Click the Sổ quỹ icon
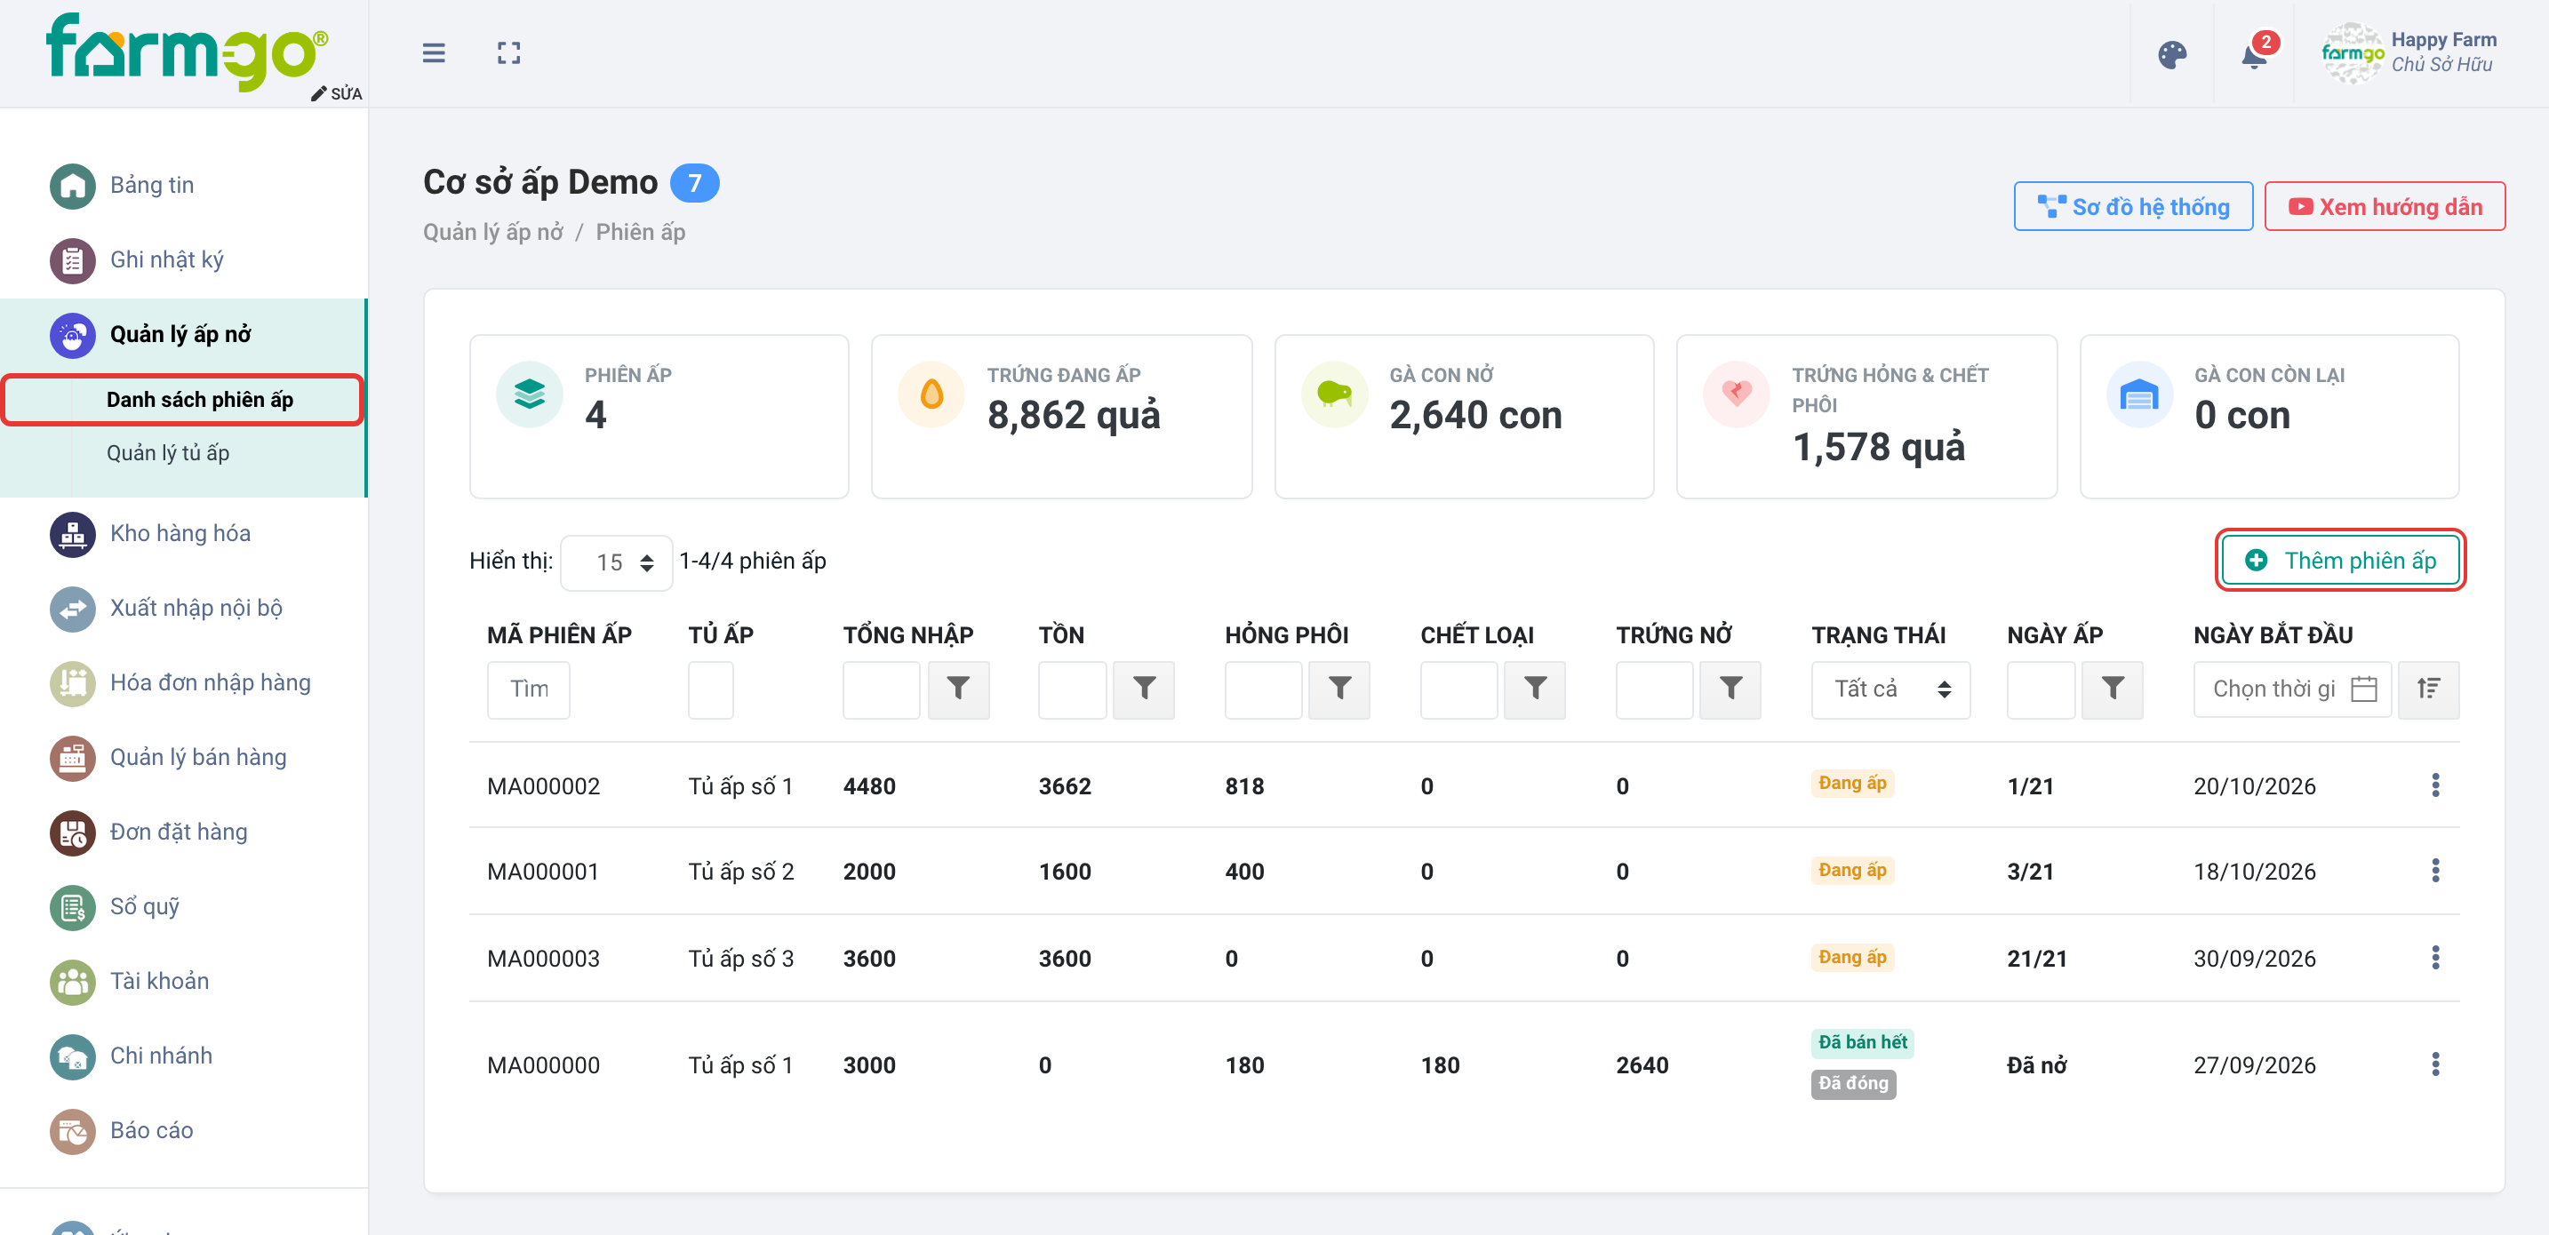The image size is (2549, 1235). point(72,906)
